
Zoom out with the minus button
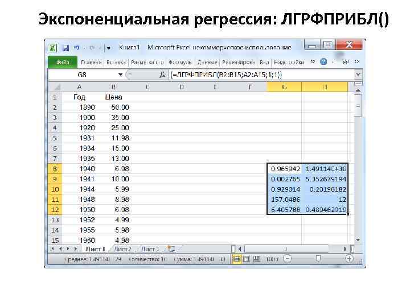click(288, 259)
